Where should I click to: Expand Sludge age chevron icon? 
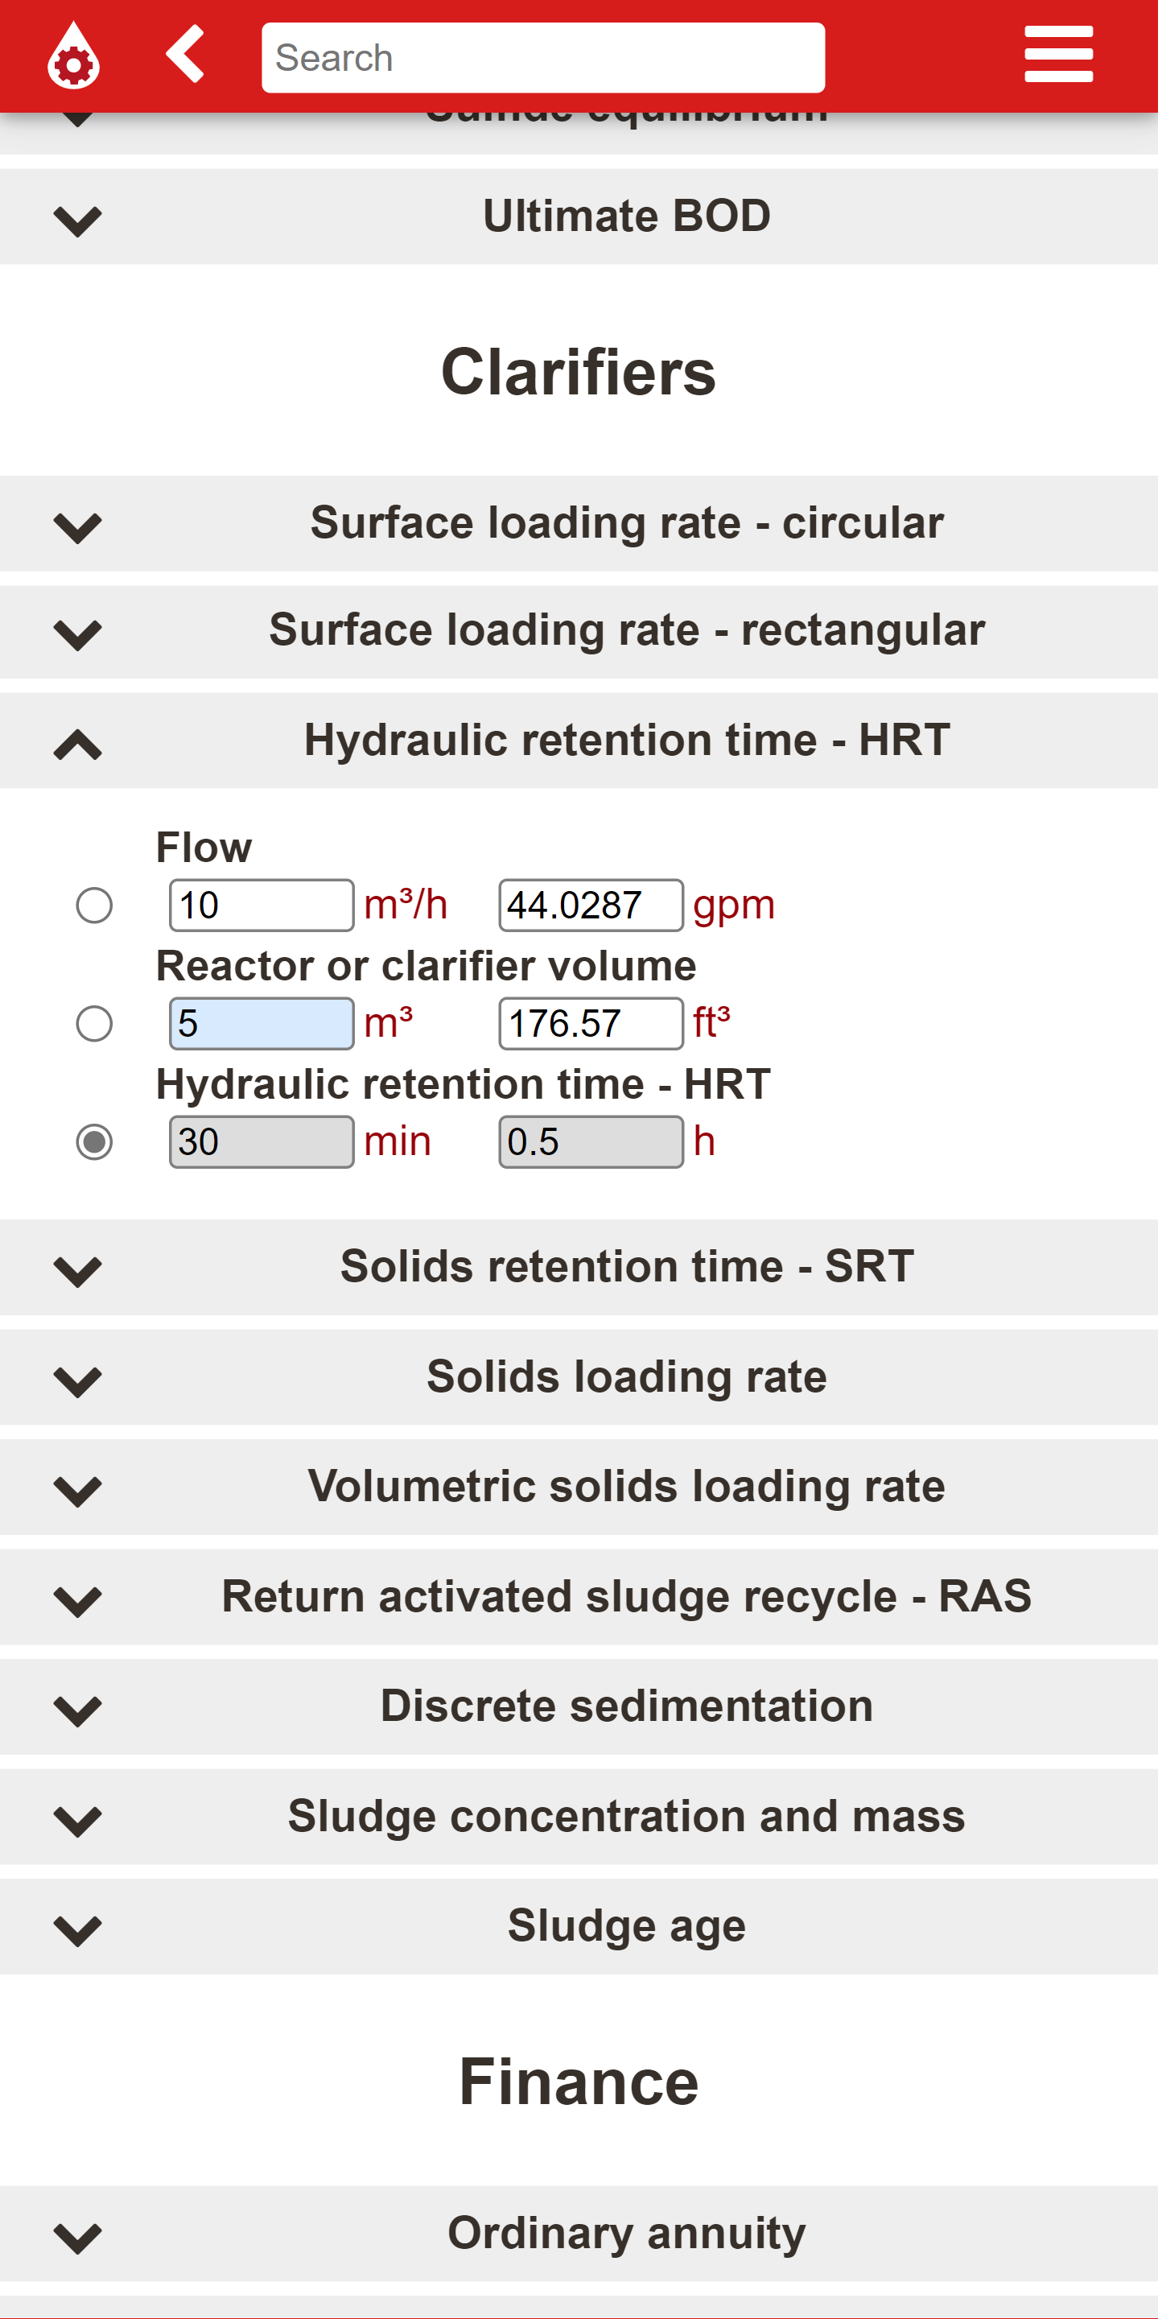point(77,1930)
